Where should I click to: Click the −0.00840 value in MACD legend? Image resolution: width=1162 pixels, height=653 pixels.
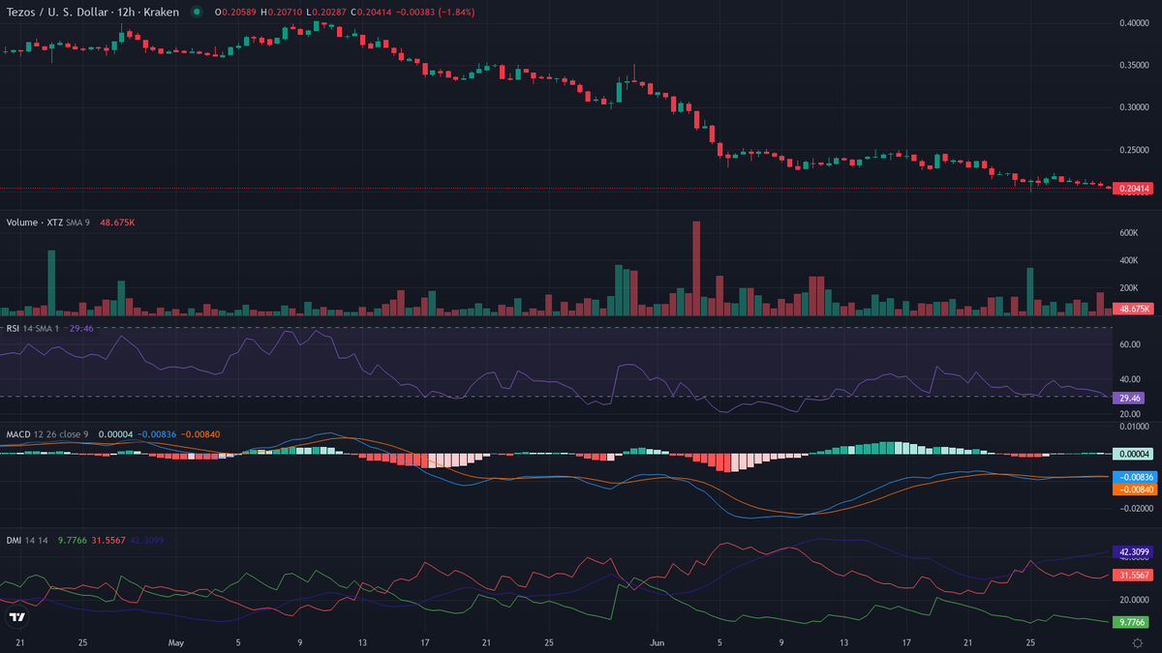click(201, 434)
